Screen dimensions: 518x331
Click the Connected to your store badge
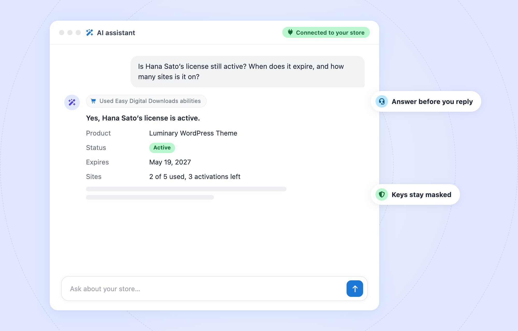(x=326, y=32)
